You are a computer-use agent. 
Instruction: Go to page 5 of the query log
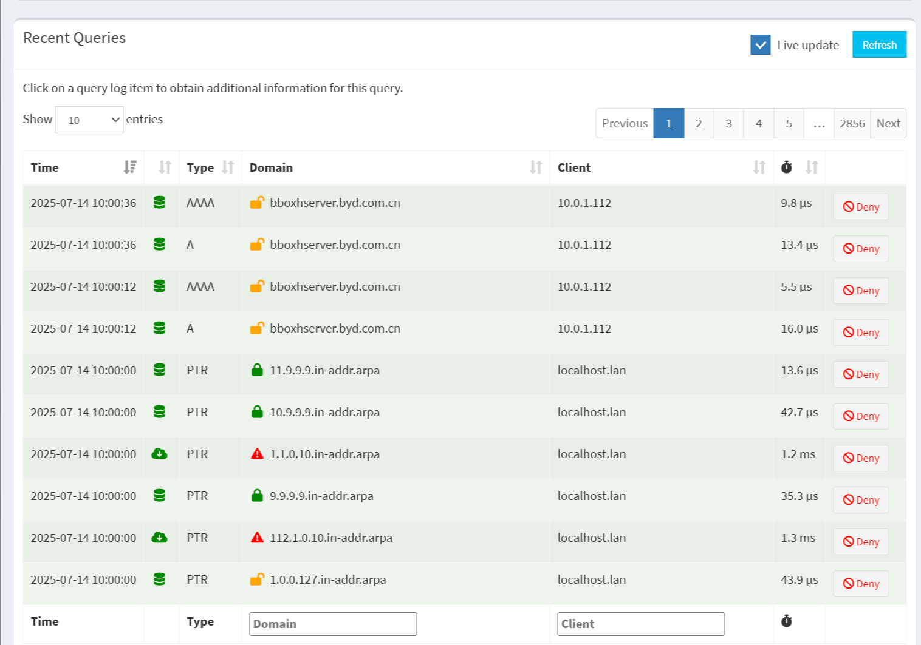point(789,123)
